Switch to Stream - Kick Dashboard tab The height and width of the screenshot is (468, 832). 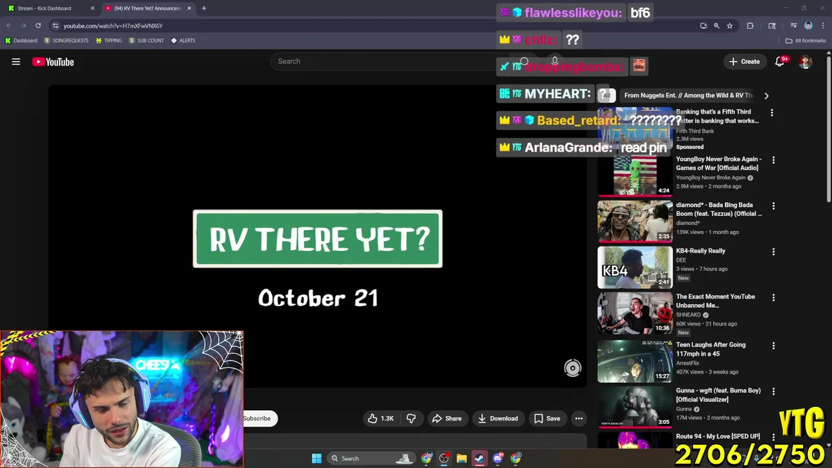point(45,8)
